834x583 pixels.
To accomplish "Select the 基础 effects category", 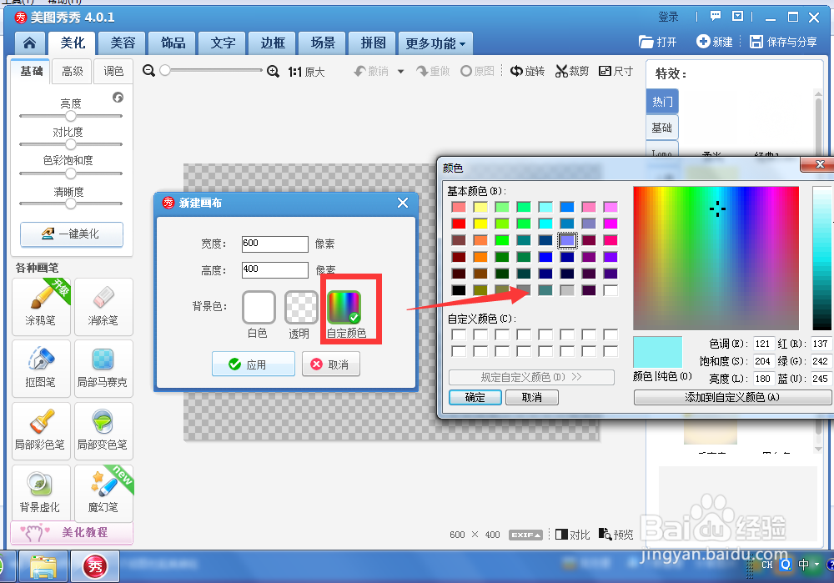I will (662, 128).
